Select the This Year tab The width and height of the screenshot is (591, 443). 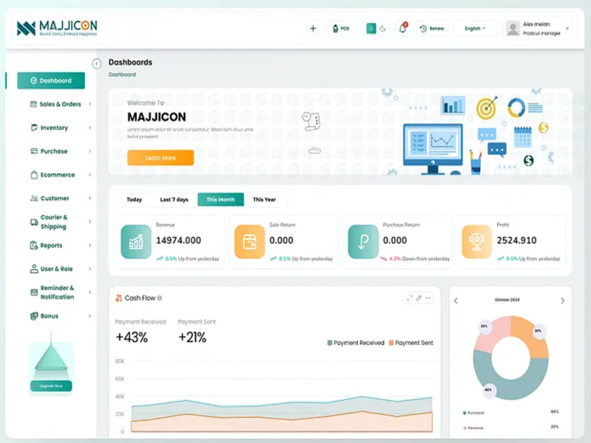coord(264,200)
